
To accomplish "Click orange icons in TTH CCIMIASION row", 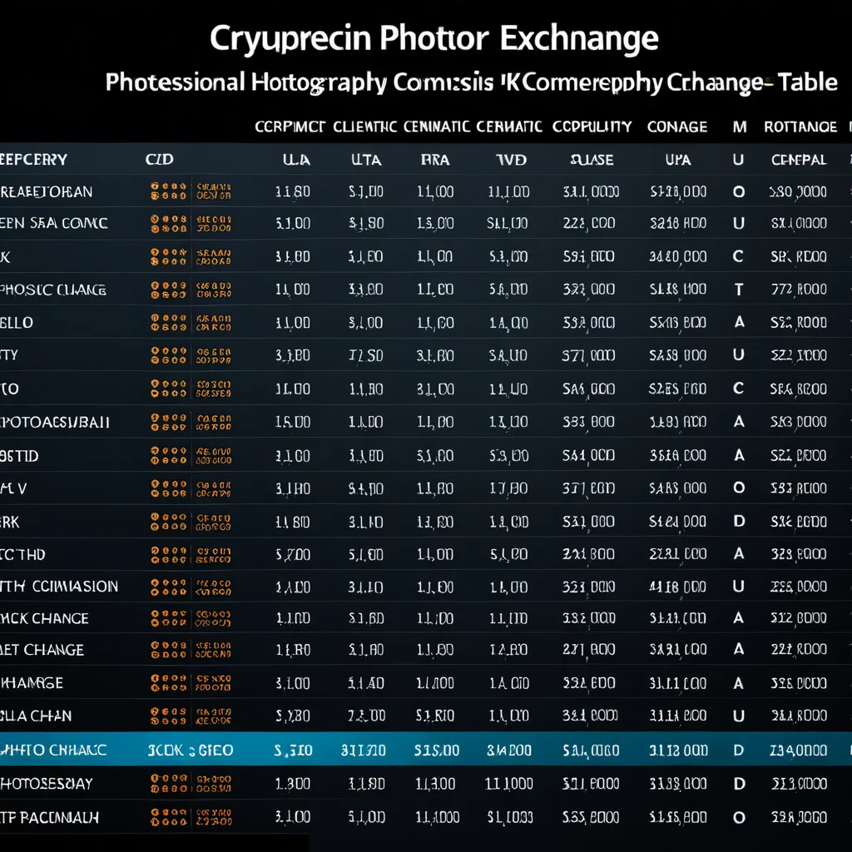I will click(168, 587).
